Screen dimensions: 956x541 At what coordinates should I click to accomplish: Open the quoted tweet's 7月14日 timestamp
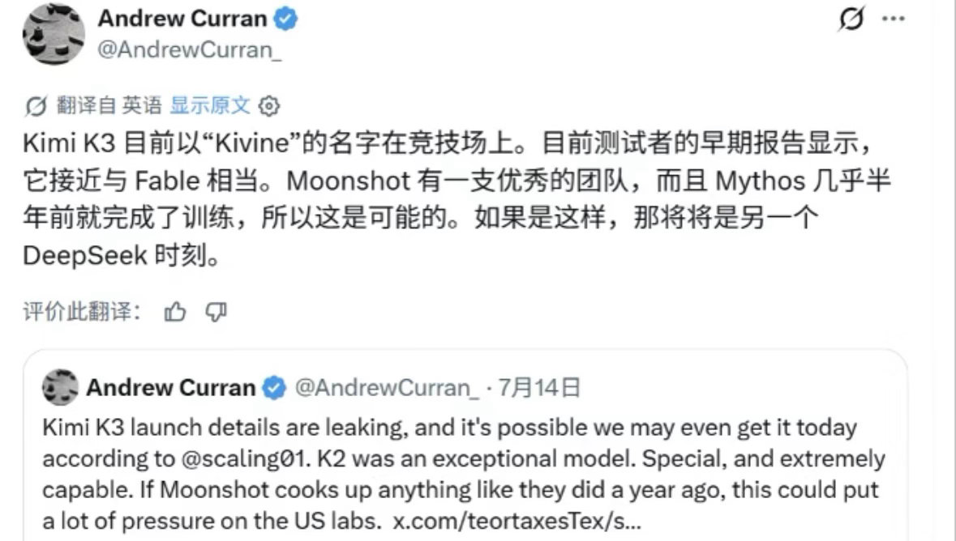click(539, 387)
